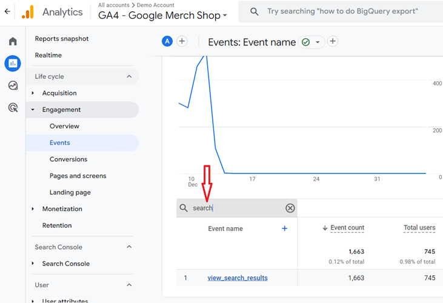This screenshot has height=303, width=443.
Task: Open the Conversions report
Action: (68, 159)
